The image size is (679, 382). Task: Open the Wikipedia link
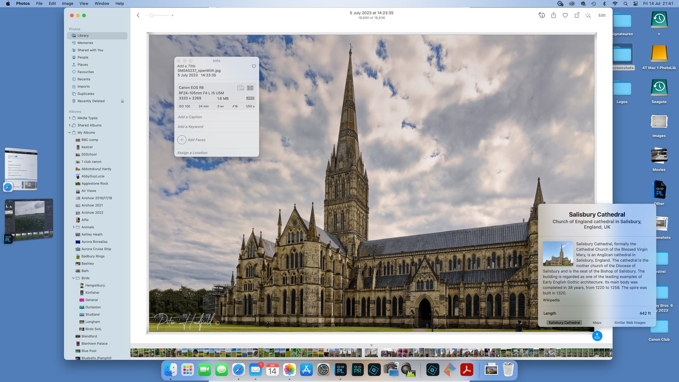[551, 300]
